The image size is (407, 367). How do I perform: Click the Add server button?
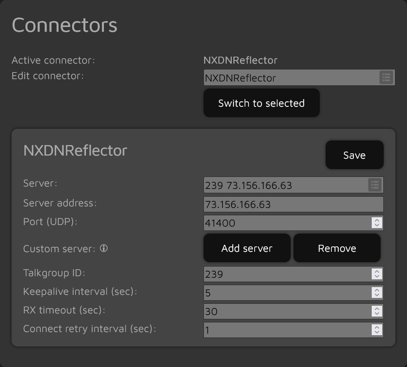(247, 248)
